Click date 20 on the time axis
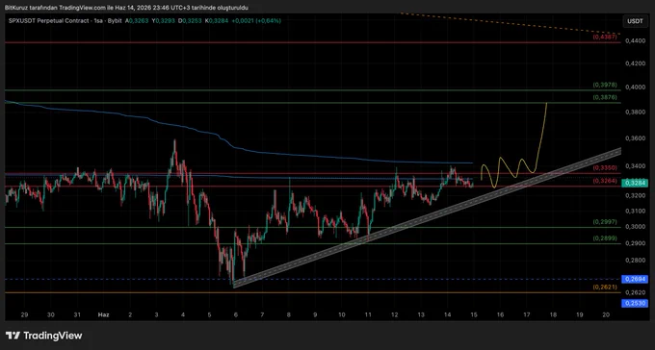The width and height of the screenshot is (655, 350). coord(606,315)
